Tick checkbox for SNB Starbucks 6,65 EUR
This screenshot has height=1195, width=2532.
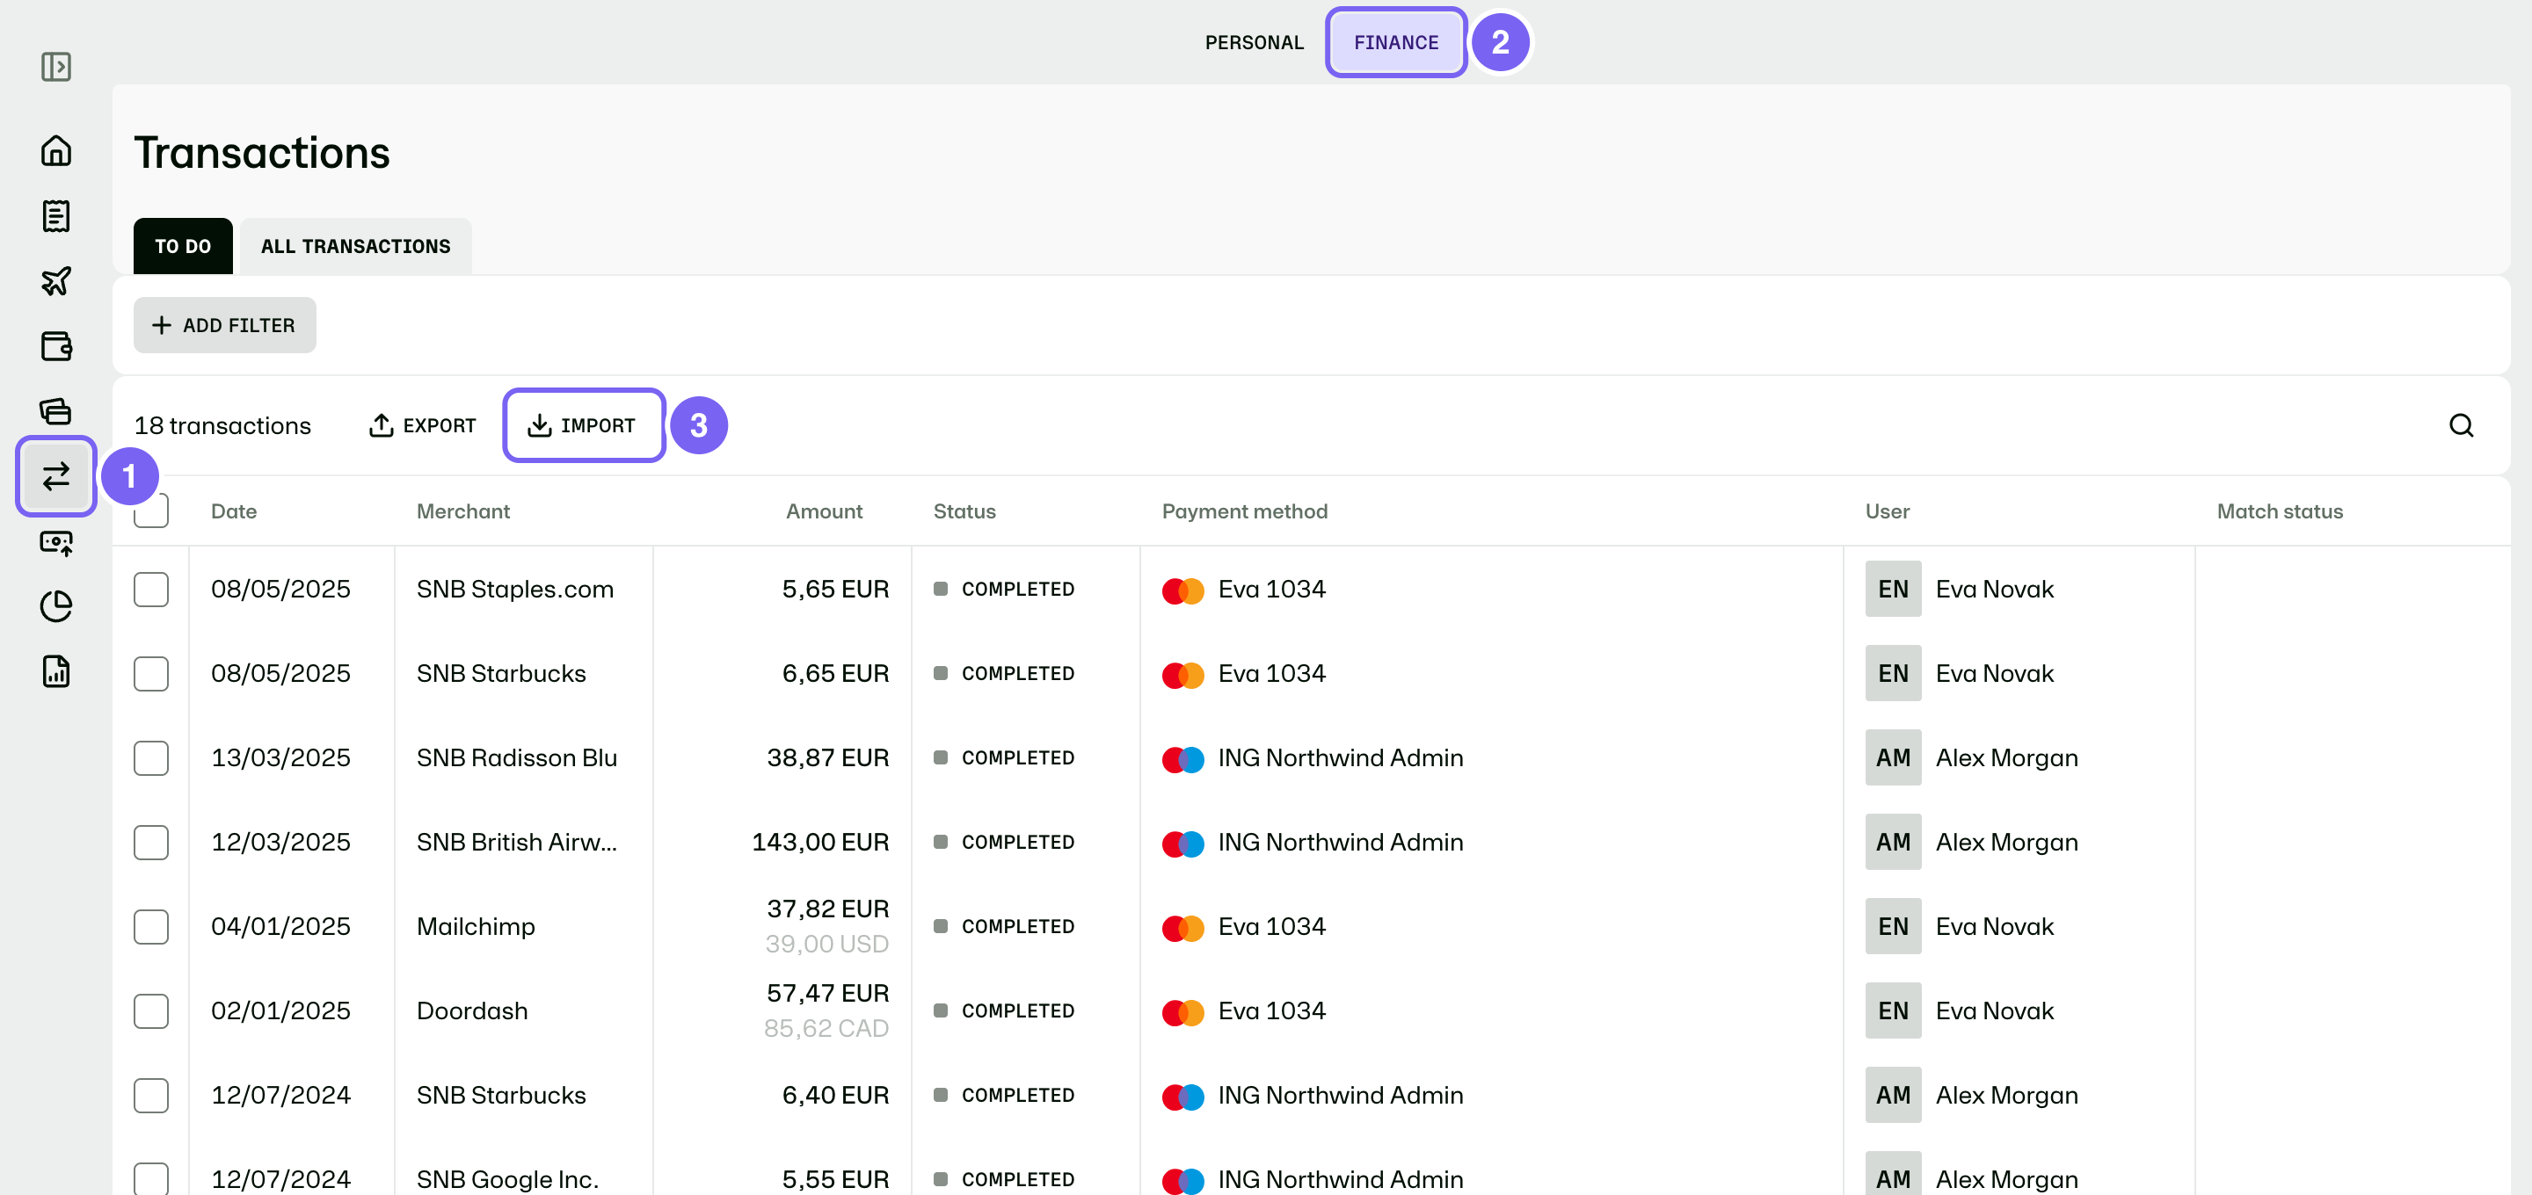pos(151,674)
